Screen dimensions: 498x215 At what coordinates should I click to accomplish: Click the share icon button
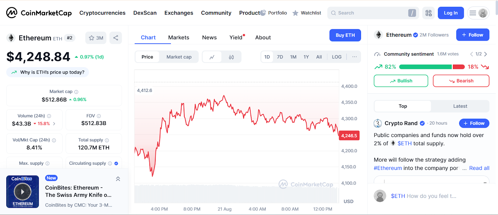[116, 38]
